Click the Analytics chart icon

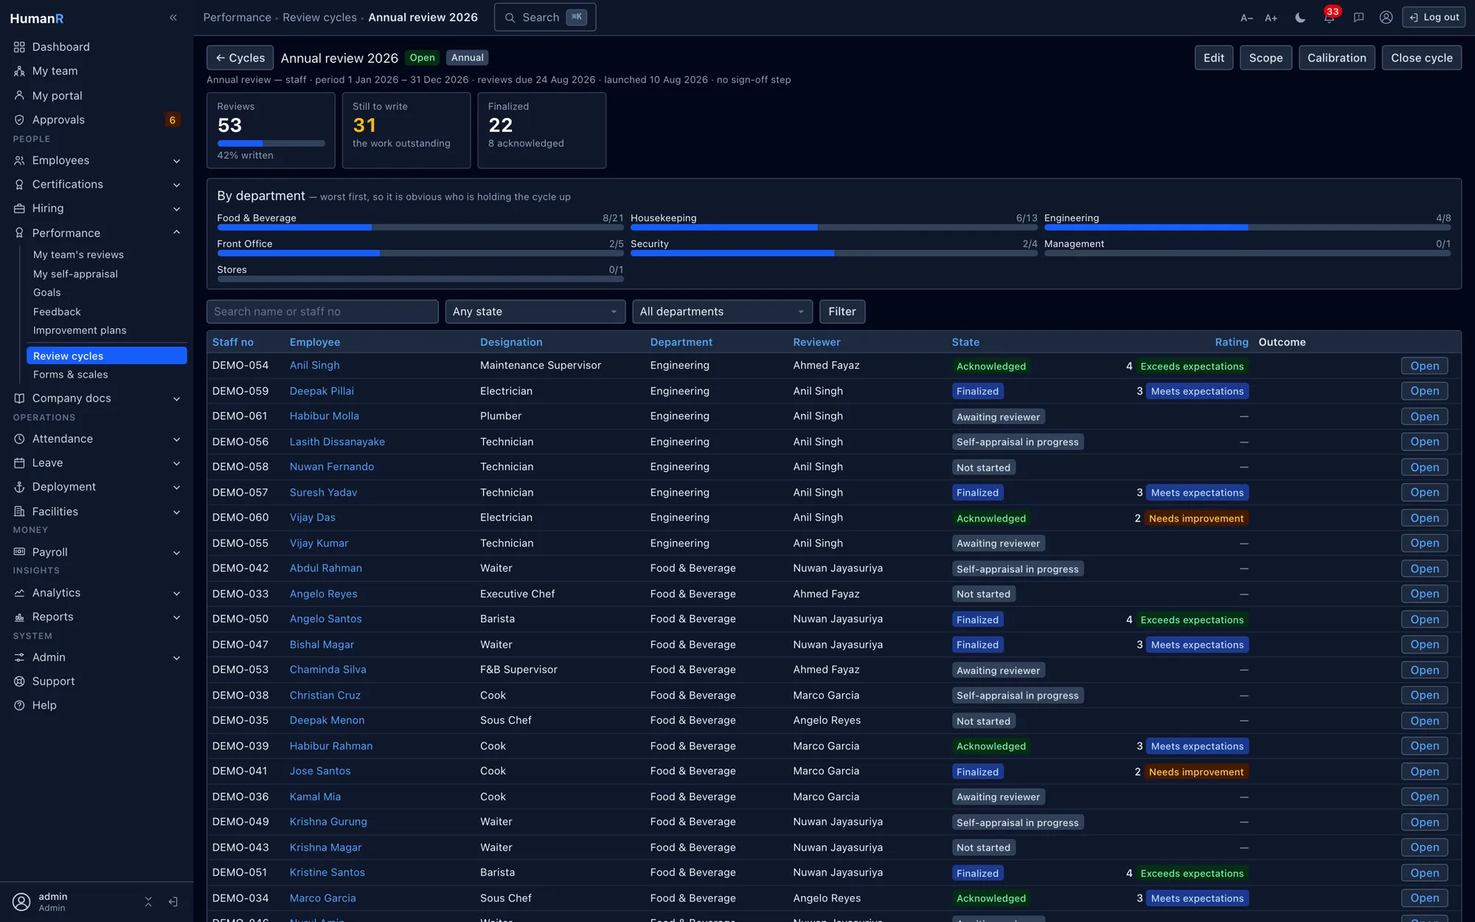19,593
